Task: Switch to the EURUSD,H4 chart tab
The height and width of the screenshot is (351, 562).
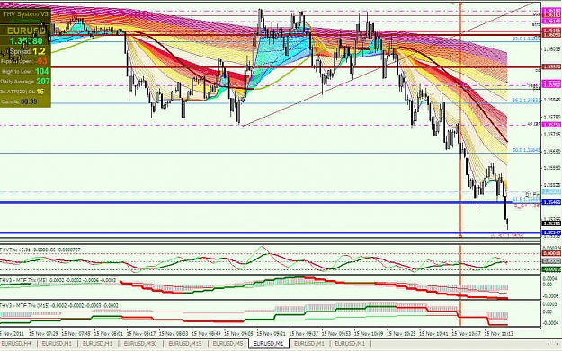Action: pos(16,344)
